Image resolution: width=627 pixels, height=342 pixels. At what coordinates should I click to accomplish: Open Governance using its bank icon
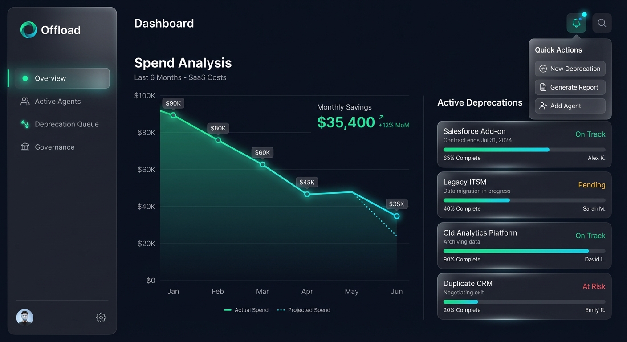tap(24, 147)
